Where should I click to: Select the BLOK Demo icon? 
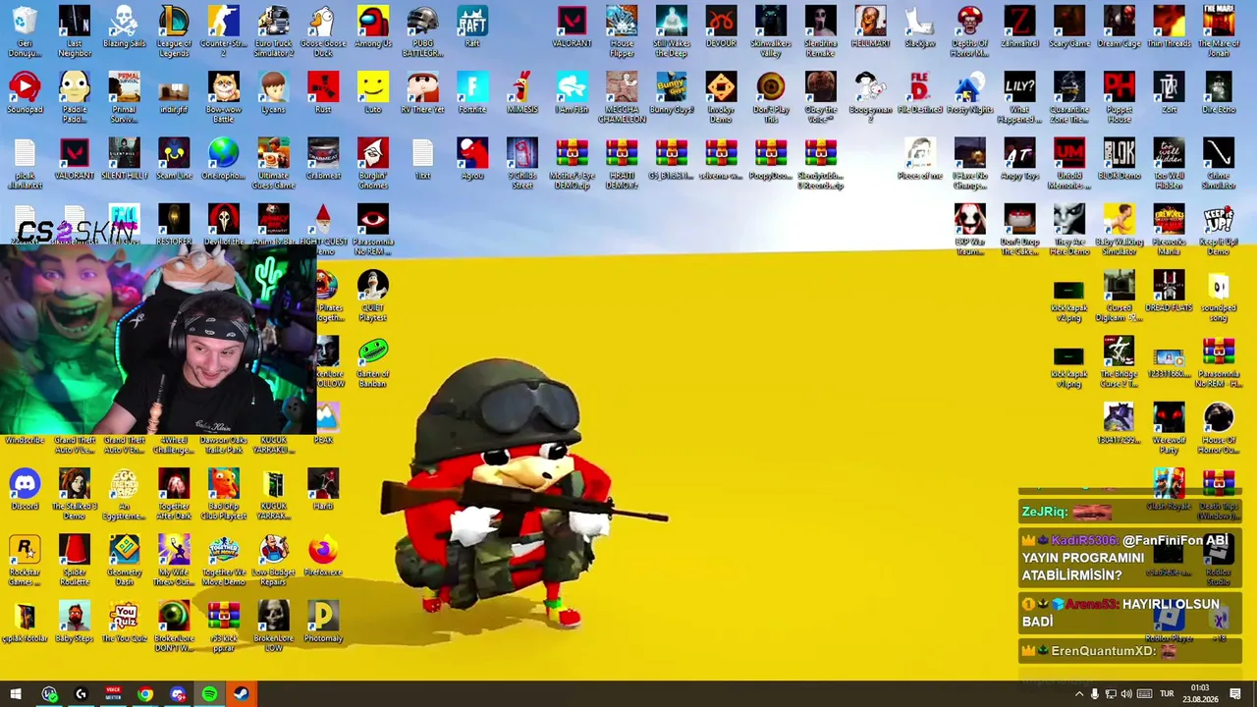[1119, 159]
